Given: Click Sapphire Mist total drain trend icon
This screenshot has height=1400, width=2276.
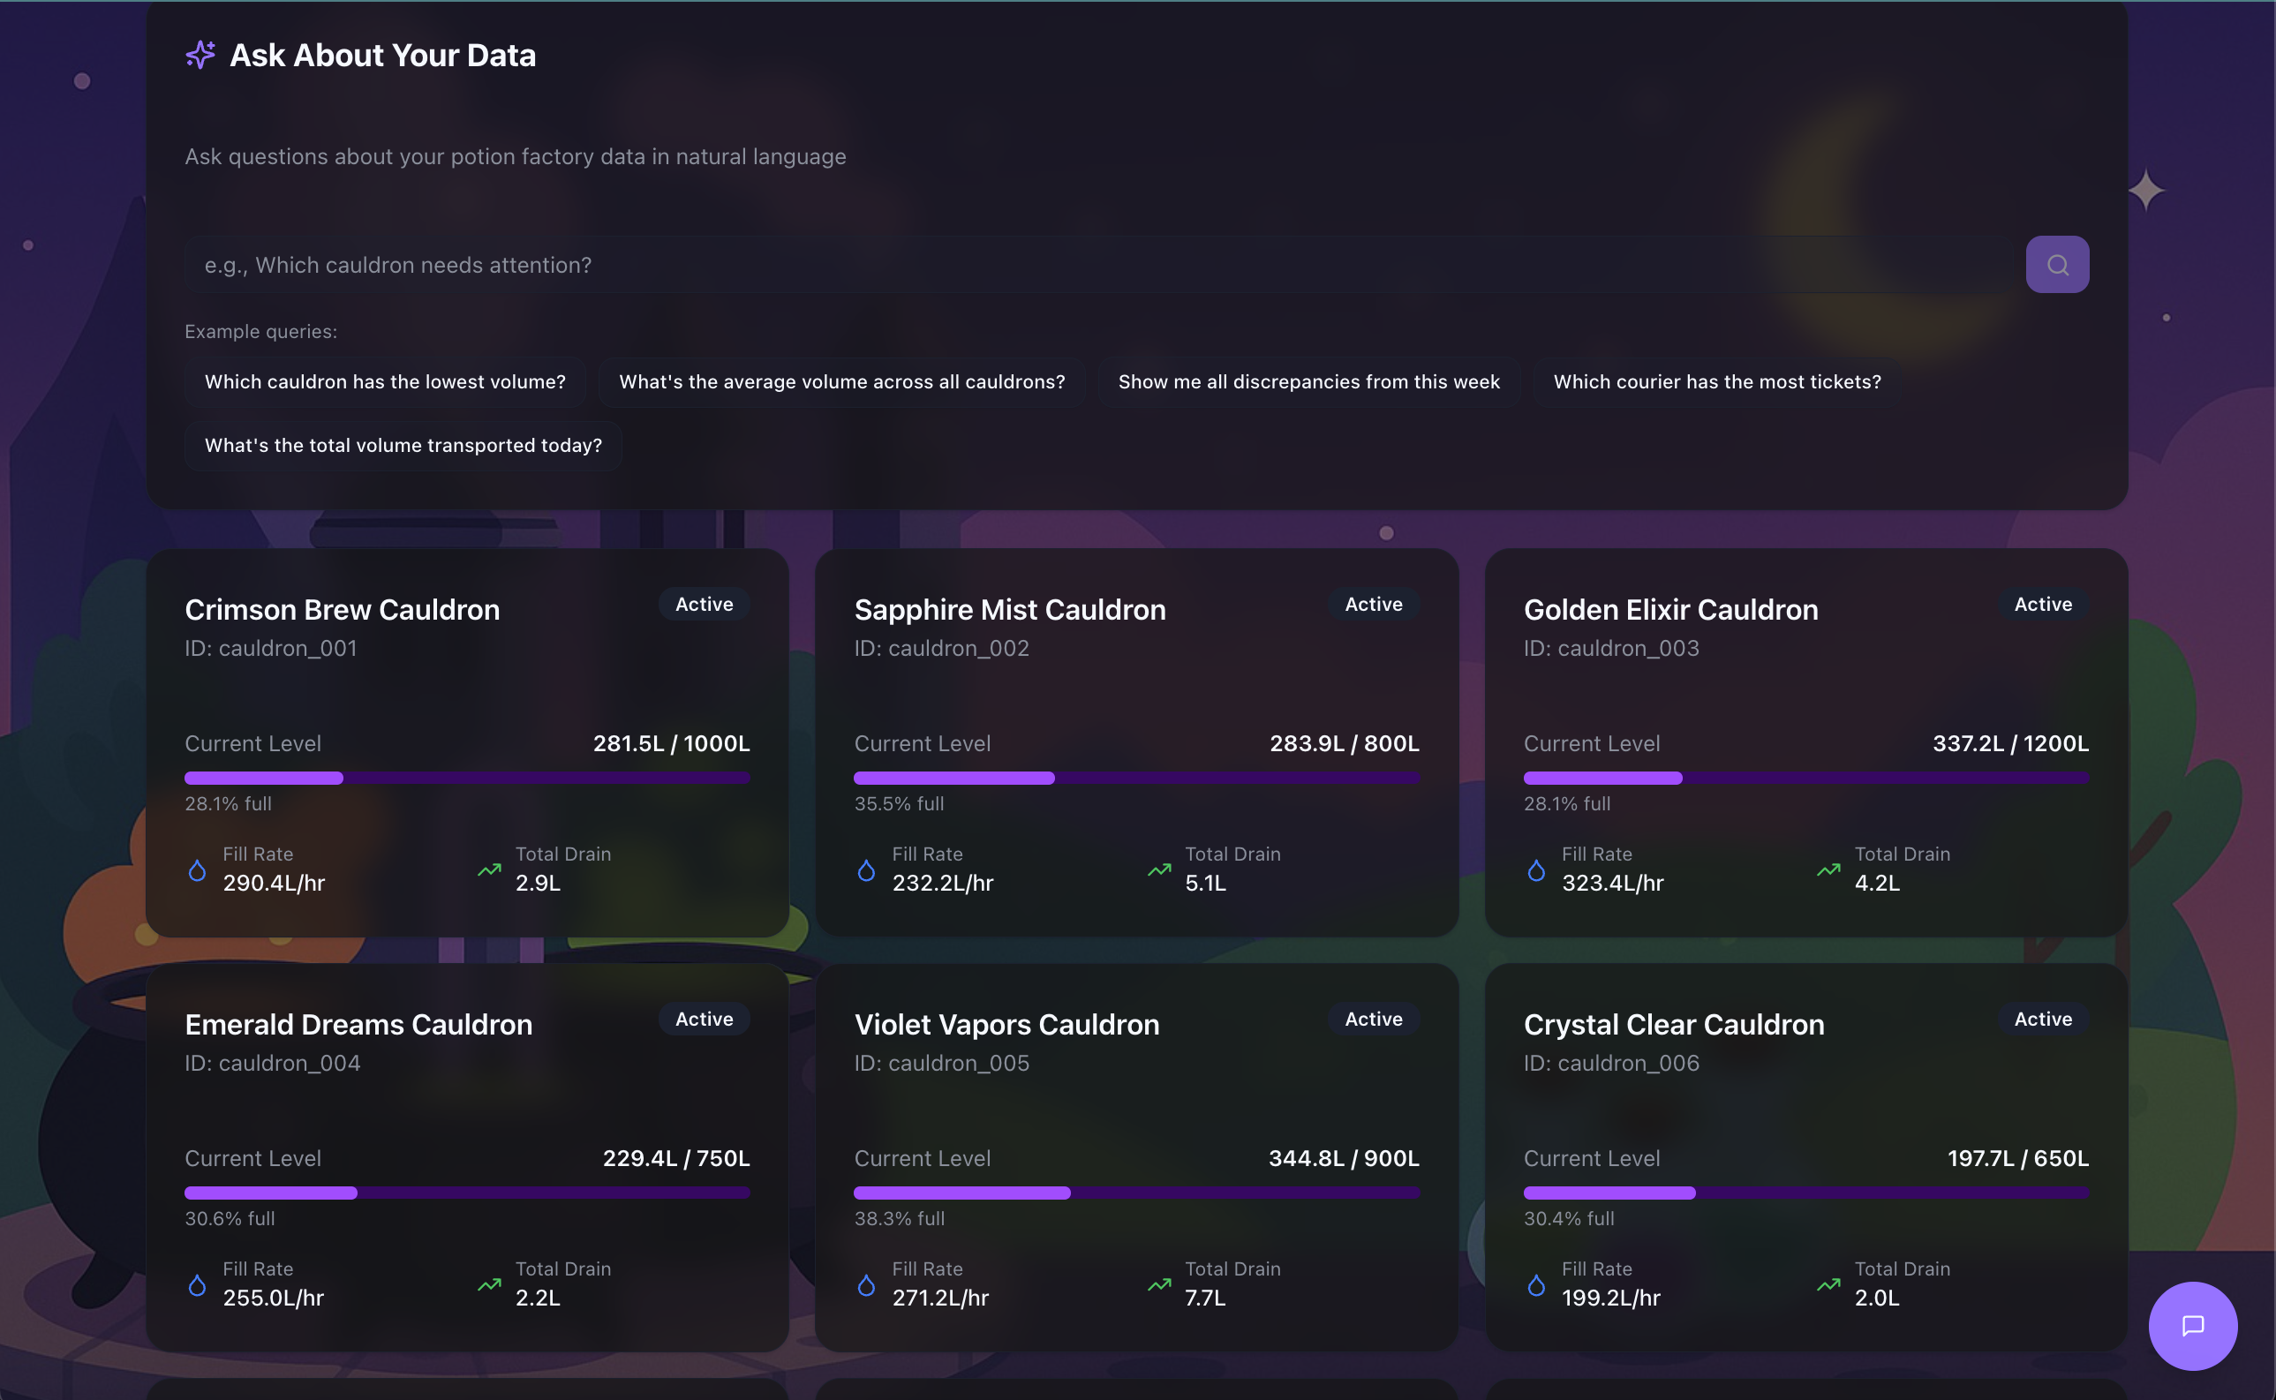Looking at the screenshot, I should 1158,869.
